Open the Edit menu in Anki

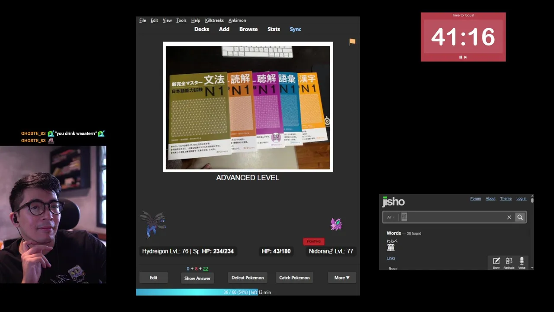[154, 20]
